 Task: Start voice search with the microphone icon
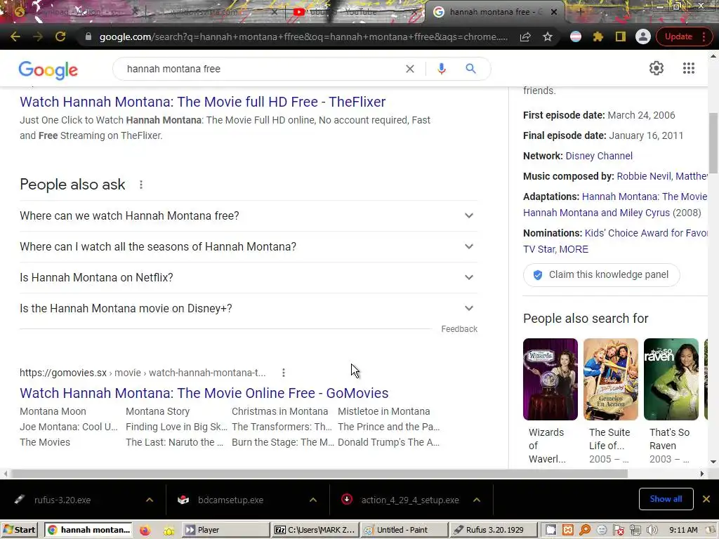[441, 69]
